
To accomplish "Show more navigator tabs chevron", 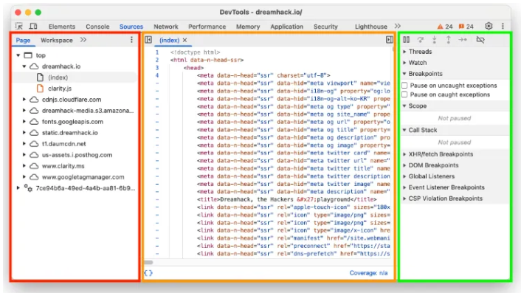I will point(83,40).
